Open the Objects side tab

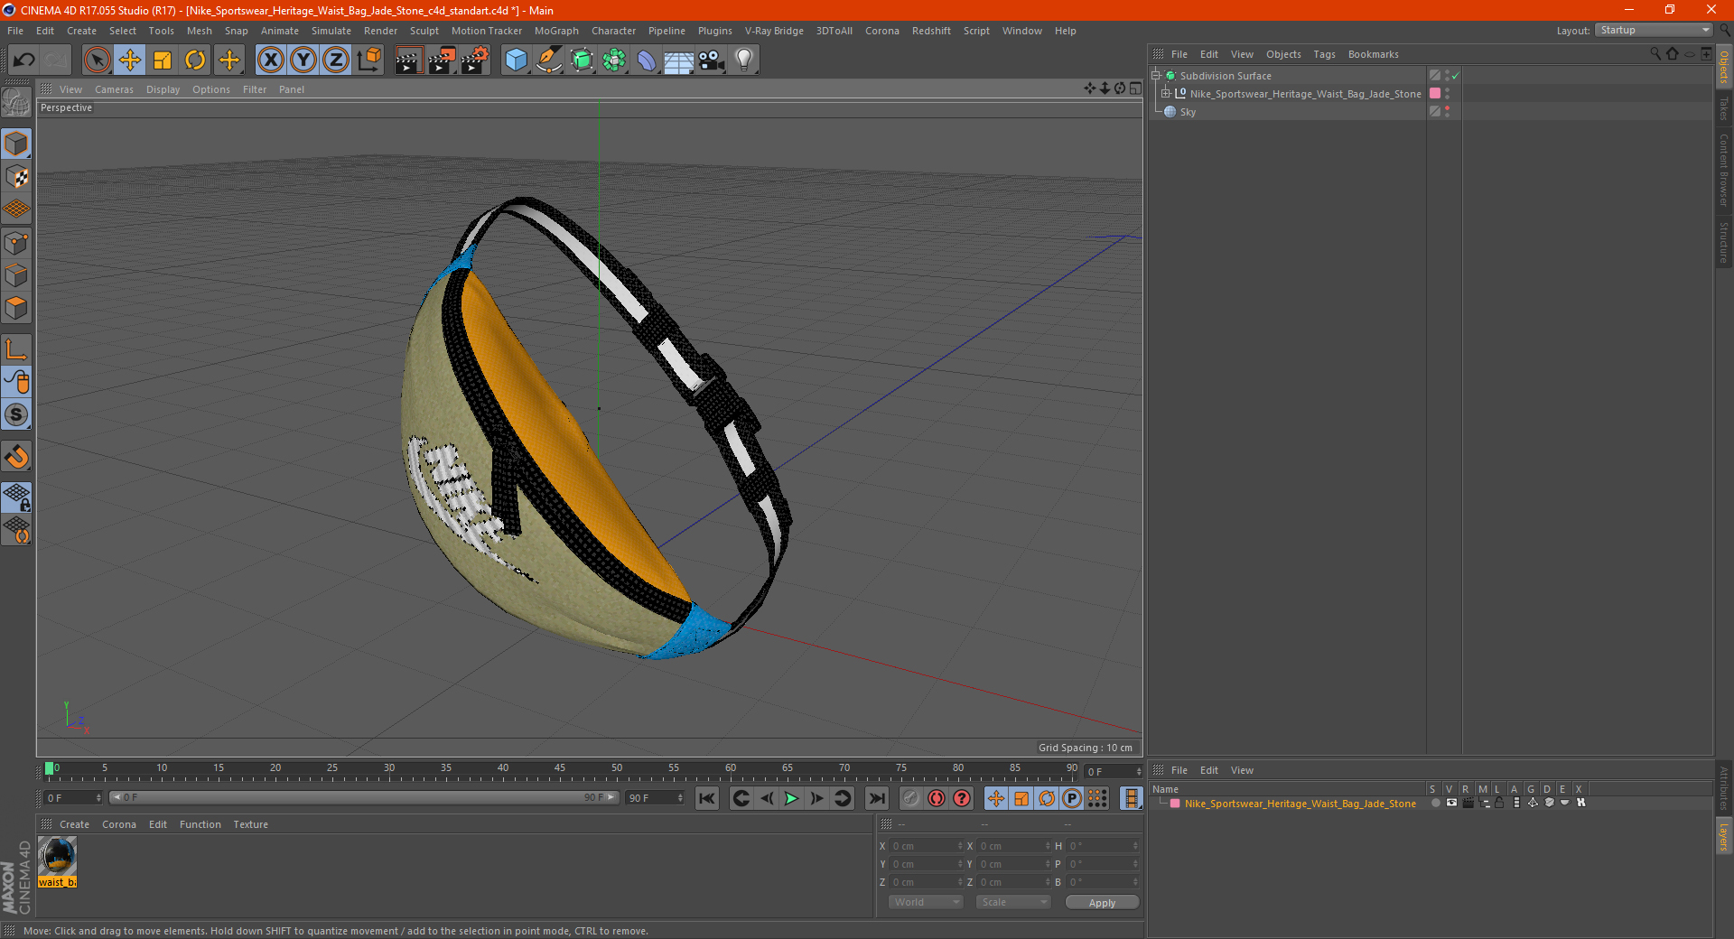(1724, 67)
